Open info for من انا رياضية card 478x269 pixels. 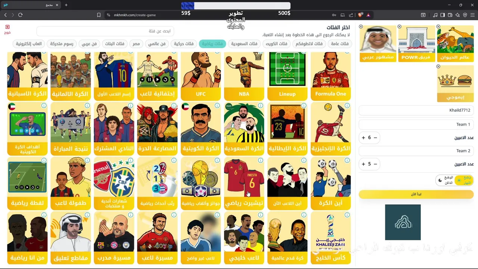tap(44, 215)
